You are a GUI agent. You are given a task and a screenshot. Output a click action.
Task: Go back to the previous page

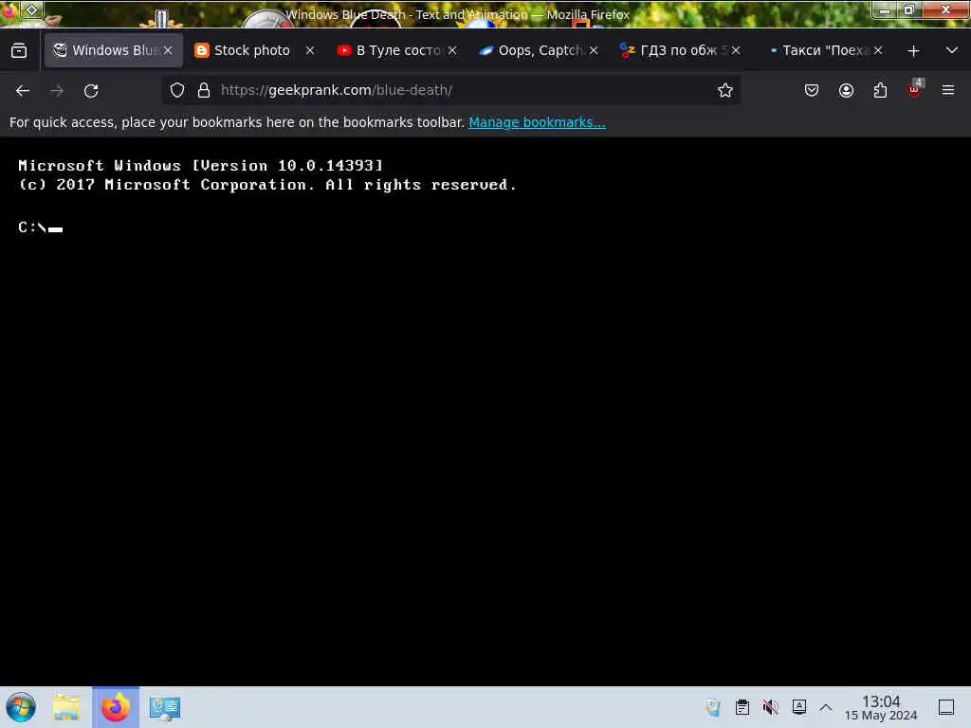click(x=23, y=90)
